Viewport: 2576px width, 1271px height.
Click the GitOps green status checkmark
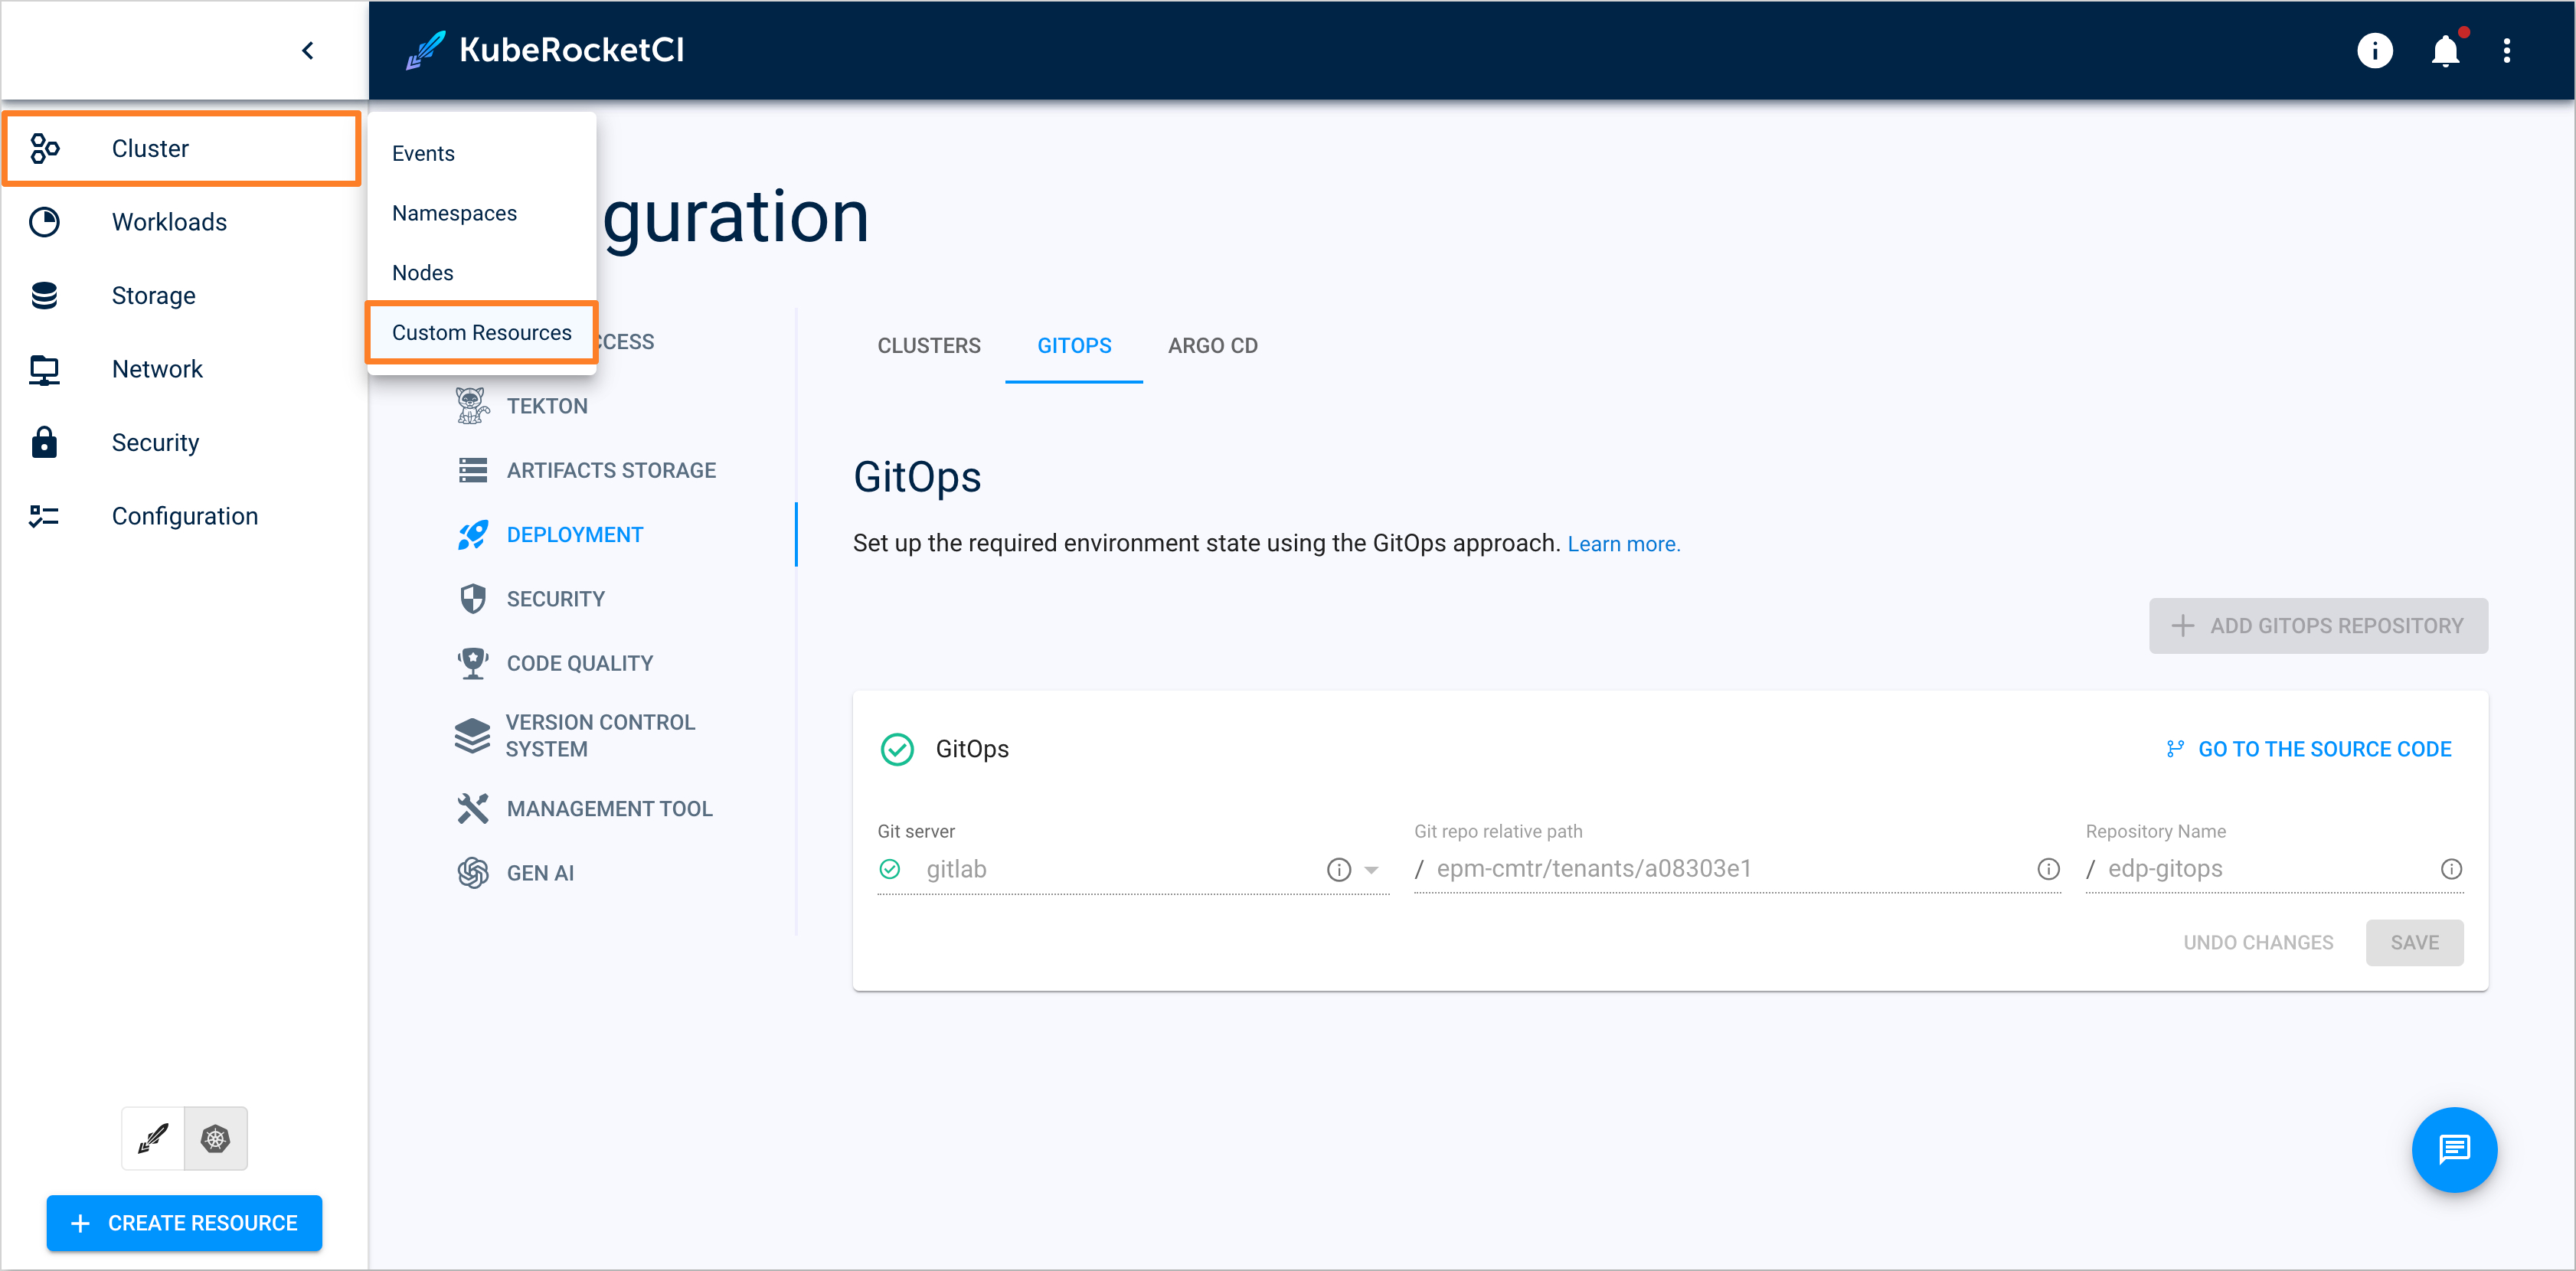[x=899, y=749]
